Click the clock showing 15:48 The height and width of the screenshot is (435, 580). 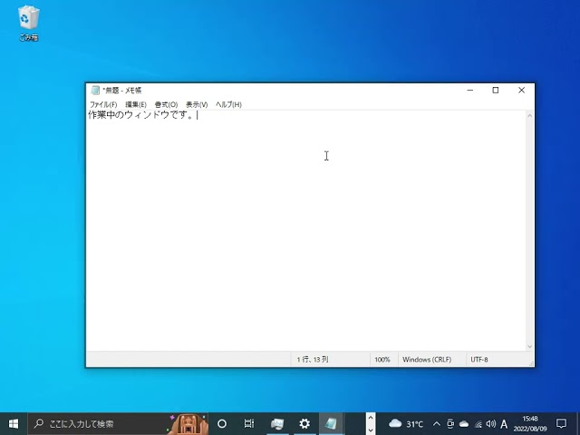point(531,423)
